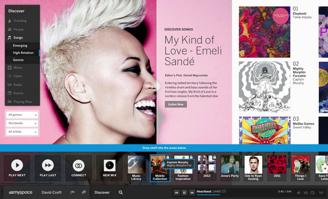328x199 pixels.
Task: Open the Elephant album cover
Action: [265, 32]
